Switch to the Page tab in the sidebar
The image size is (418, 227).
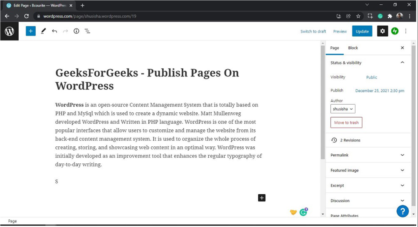point(335,48)
